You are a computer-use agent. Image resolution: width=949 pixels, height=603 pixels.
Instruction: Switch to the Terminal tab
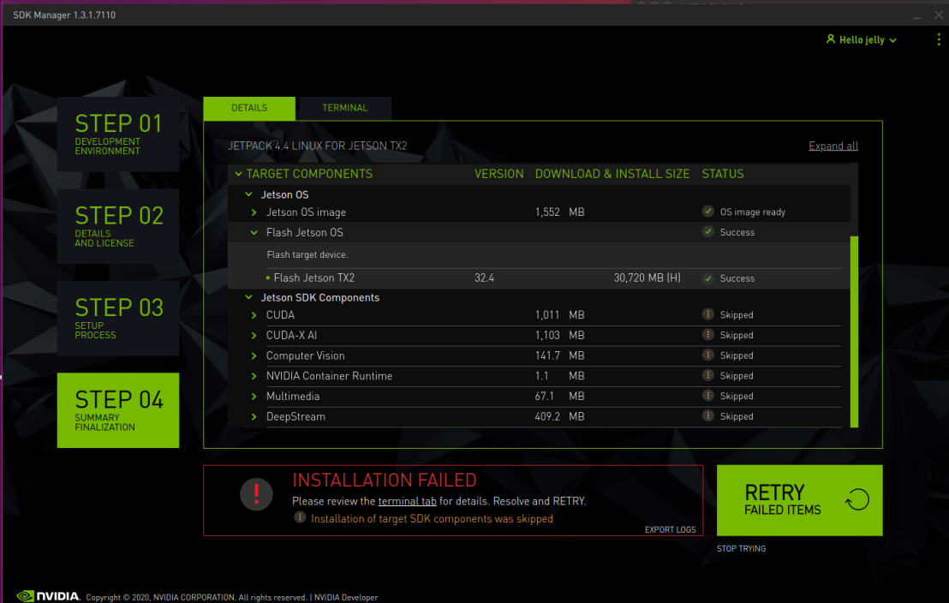point(345,108)
